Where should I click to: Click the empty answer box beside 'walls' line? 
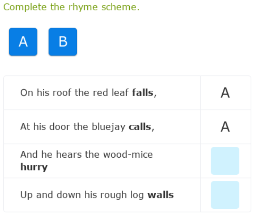click(x=225, y=195)
